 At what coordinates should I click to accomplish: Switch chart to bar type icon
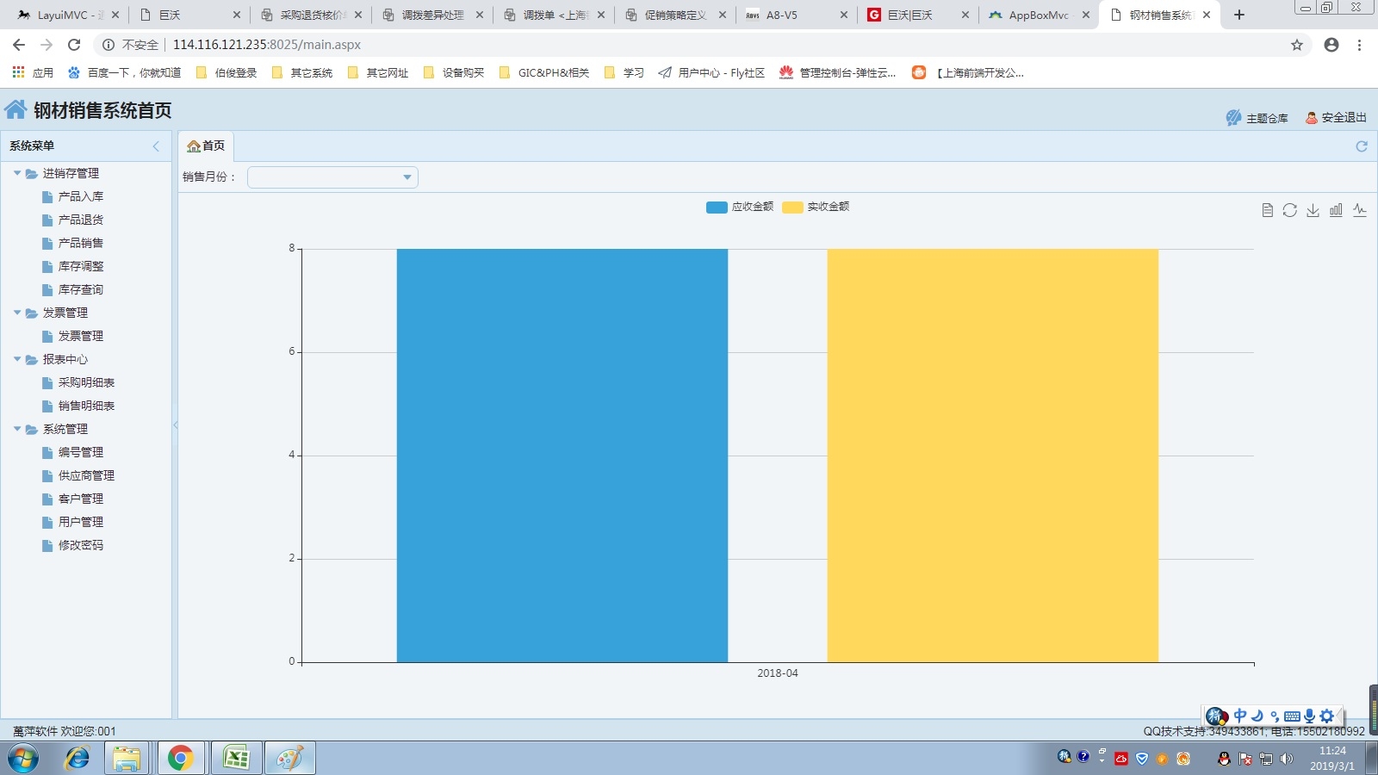point(1336,210)
